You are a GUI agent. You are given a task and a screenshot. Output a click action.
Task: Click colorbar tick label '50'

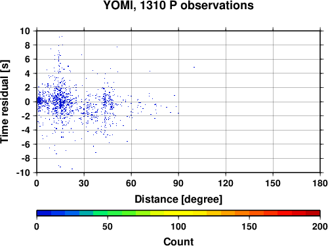pyautogui.click(x=108, y=226)
